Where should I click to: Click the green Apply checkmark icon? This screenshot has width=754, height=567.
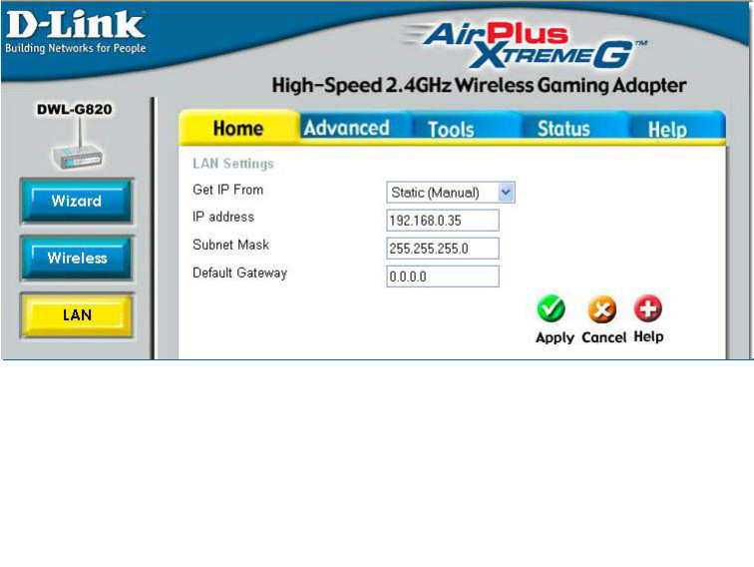[x=551, y=308]
